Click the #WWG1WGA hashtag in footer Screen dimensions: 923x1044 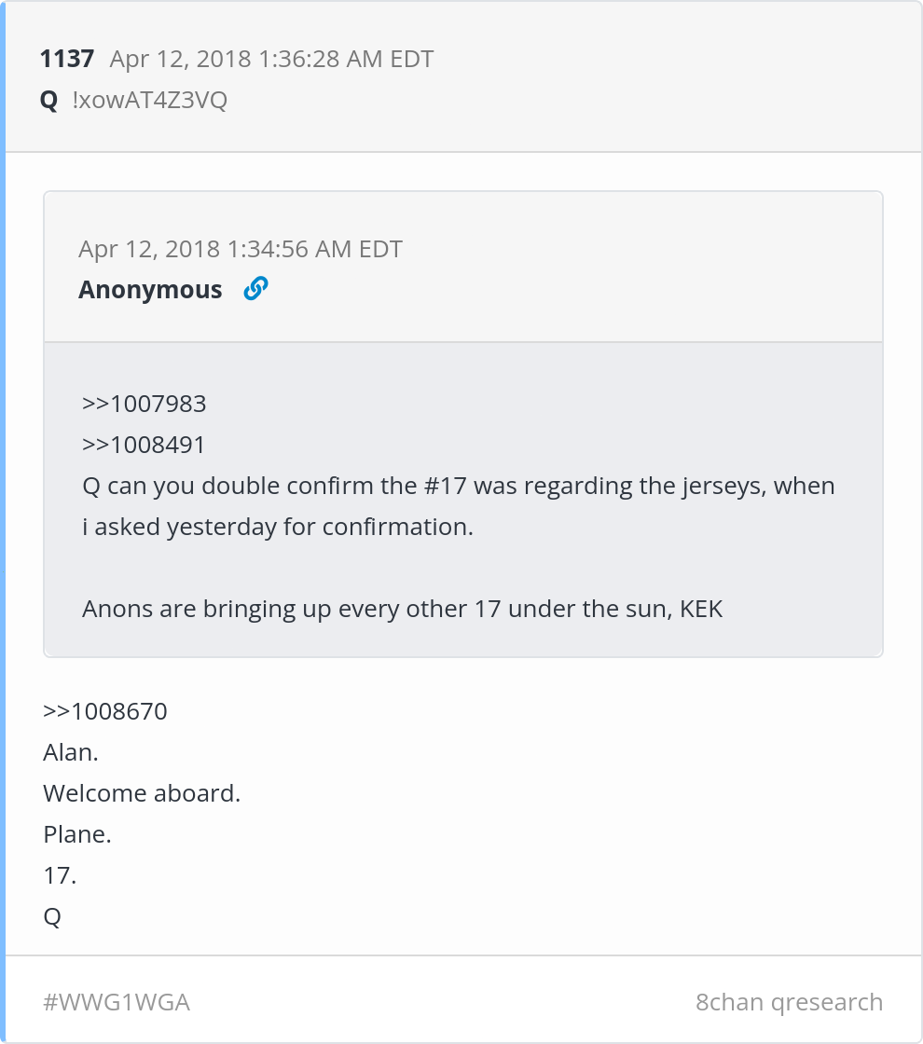[x=117, y=1002]
